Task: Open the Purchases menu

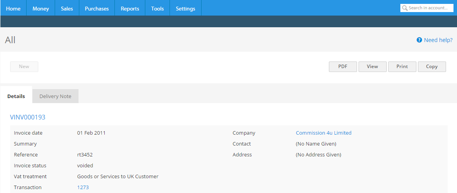Action: 96,9
